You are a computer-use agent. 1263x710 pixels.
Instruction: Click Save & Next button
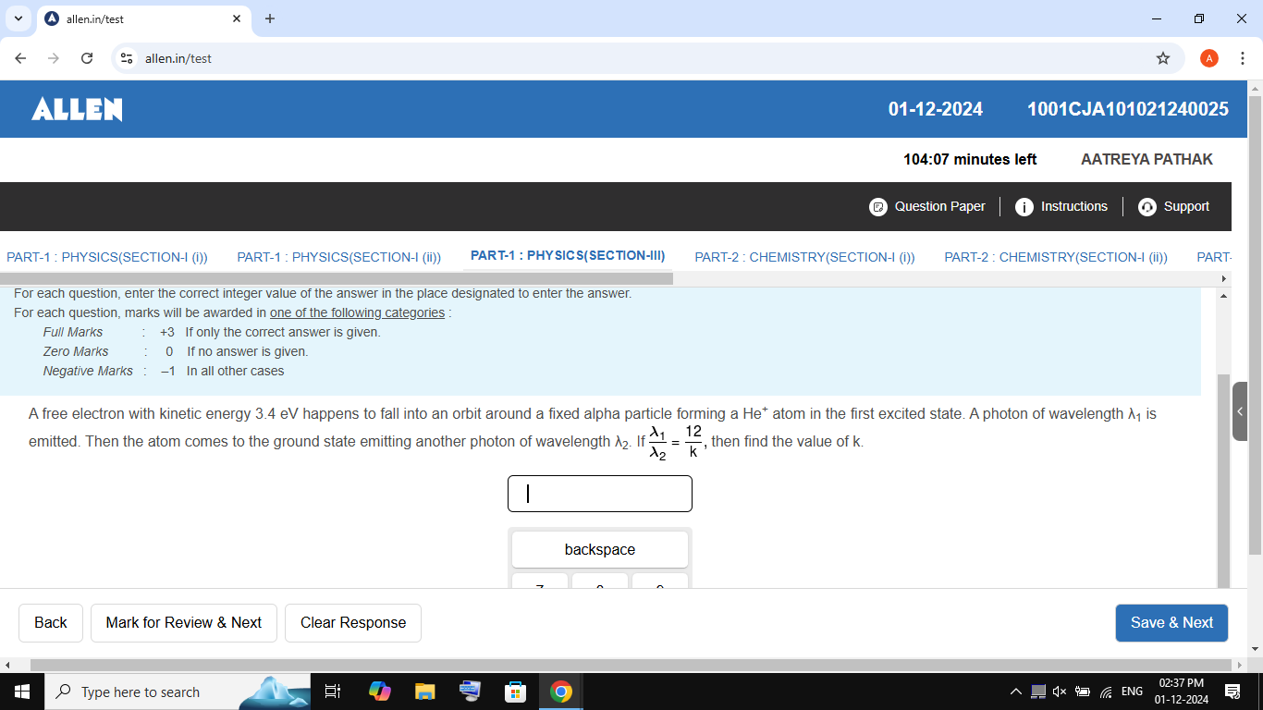(x=1171, y=623)
